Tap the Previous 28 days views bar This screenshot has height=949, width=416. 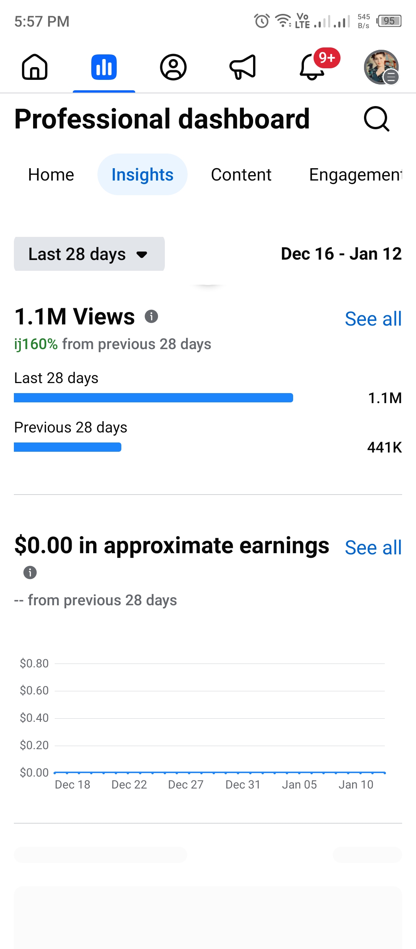(x=68, y=447)
